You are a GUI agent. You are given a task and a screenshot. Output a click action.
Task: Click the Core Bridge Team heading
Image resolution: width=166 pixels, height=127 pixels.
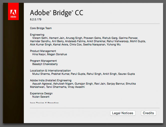(41, 28)
